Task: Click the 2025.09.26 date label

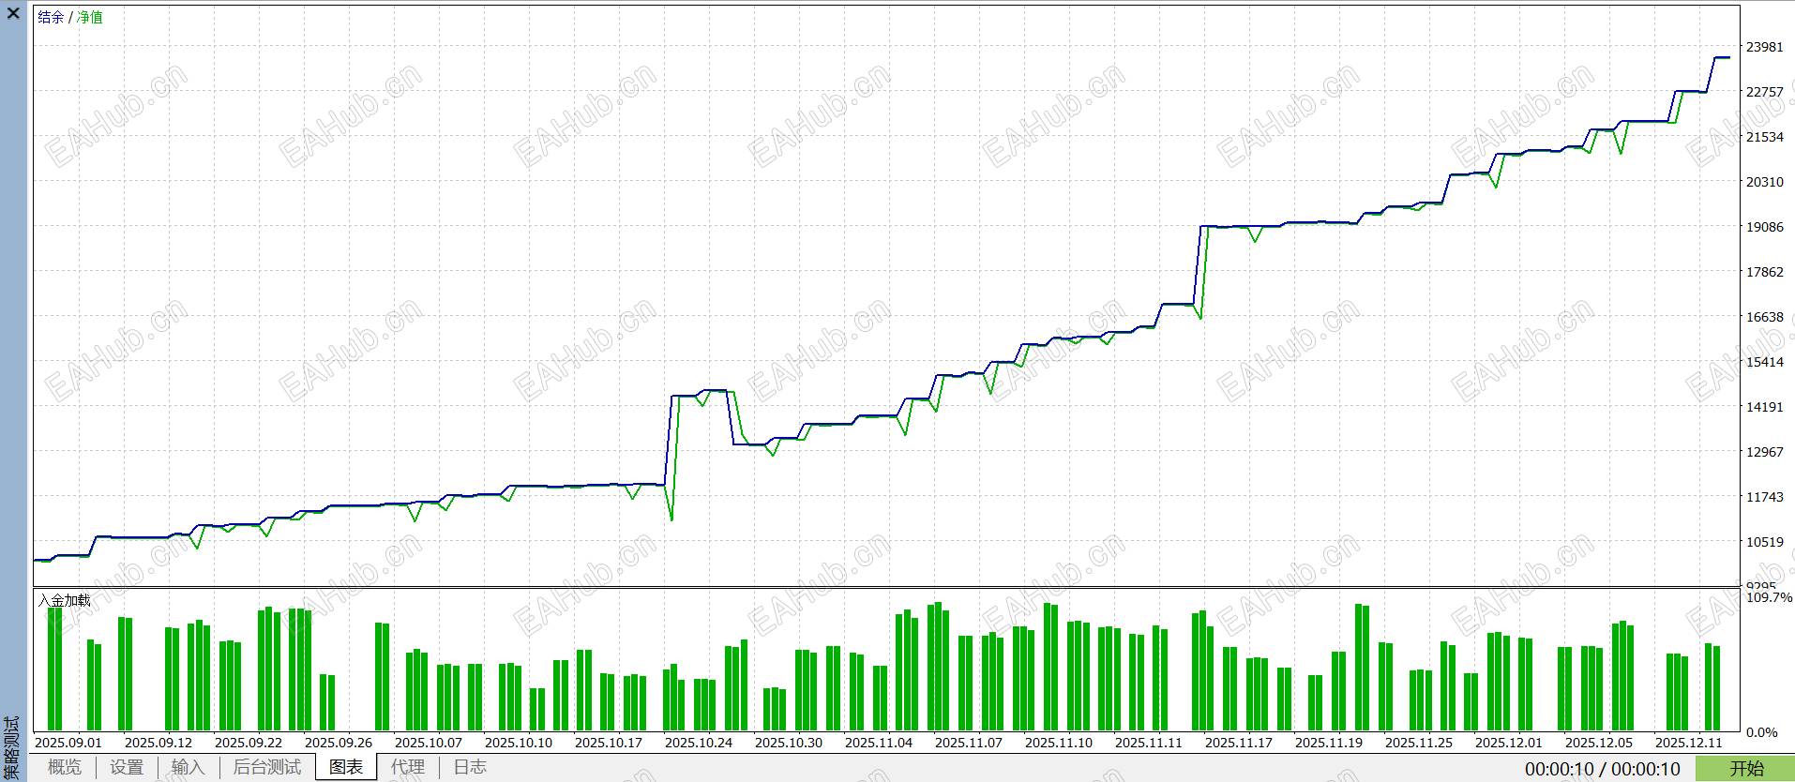Action: pyautogui.click(x=339, y=743)
